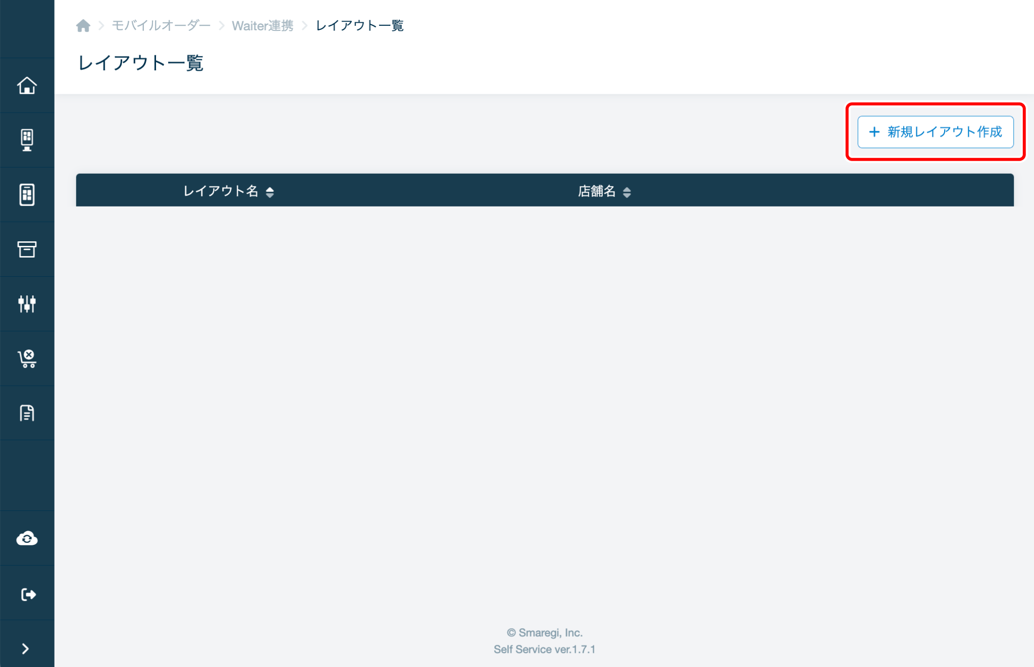Click the 新規レイアウト作成 button

(935, 132)
